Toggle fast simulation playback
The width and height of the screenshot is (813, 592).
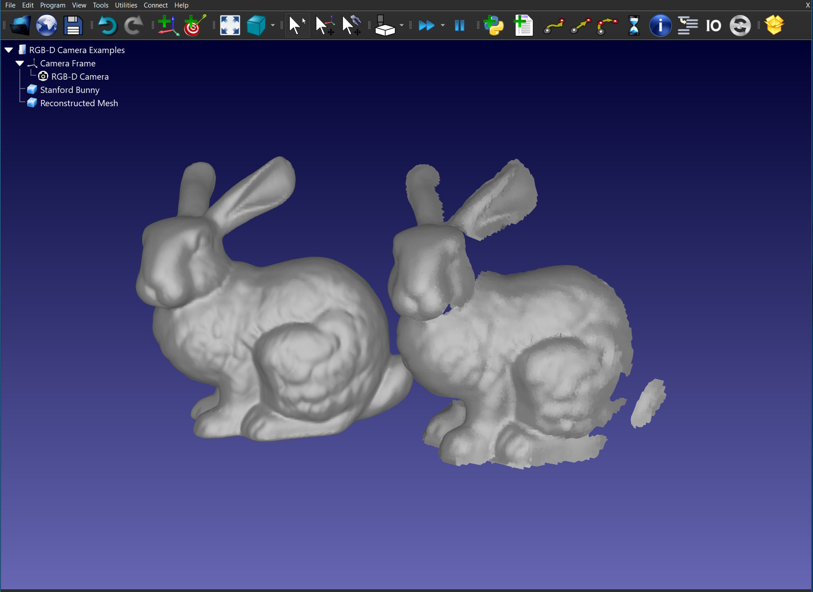coord(427,25)
